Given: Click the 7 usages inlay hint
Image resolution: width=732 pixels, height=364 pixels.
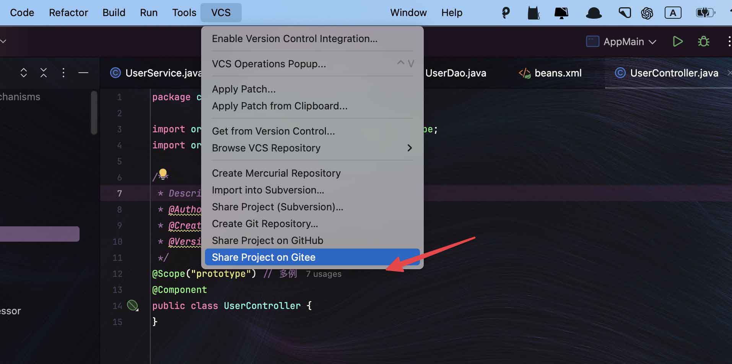Looking at the screenshot, I should point(324,274).
